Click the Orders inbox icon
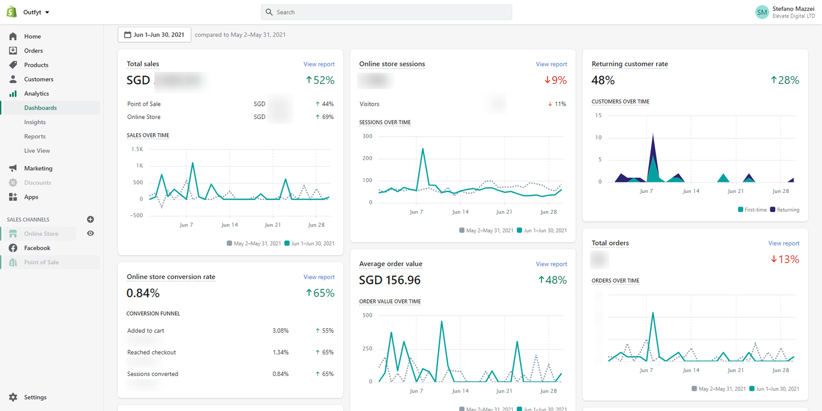Image resolution: width=822 pixels, height=411 pixels. coord(13,50)
